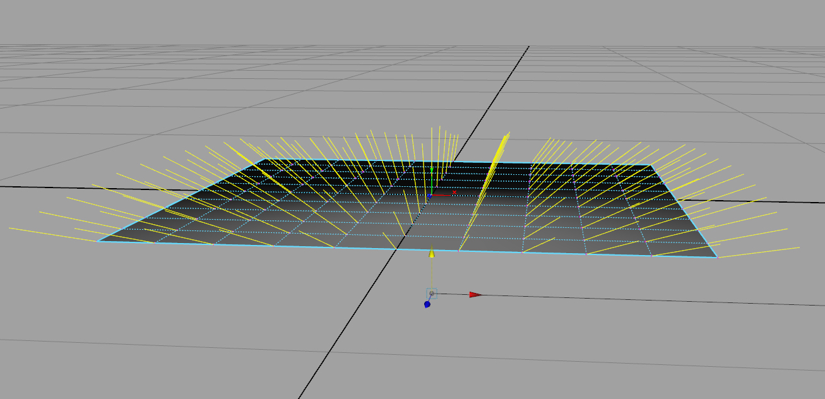Click the red X marker of plane pivot
Screen dimensions: 825x399
click(454, 192)
